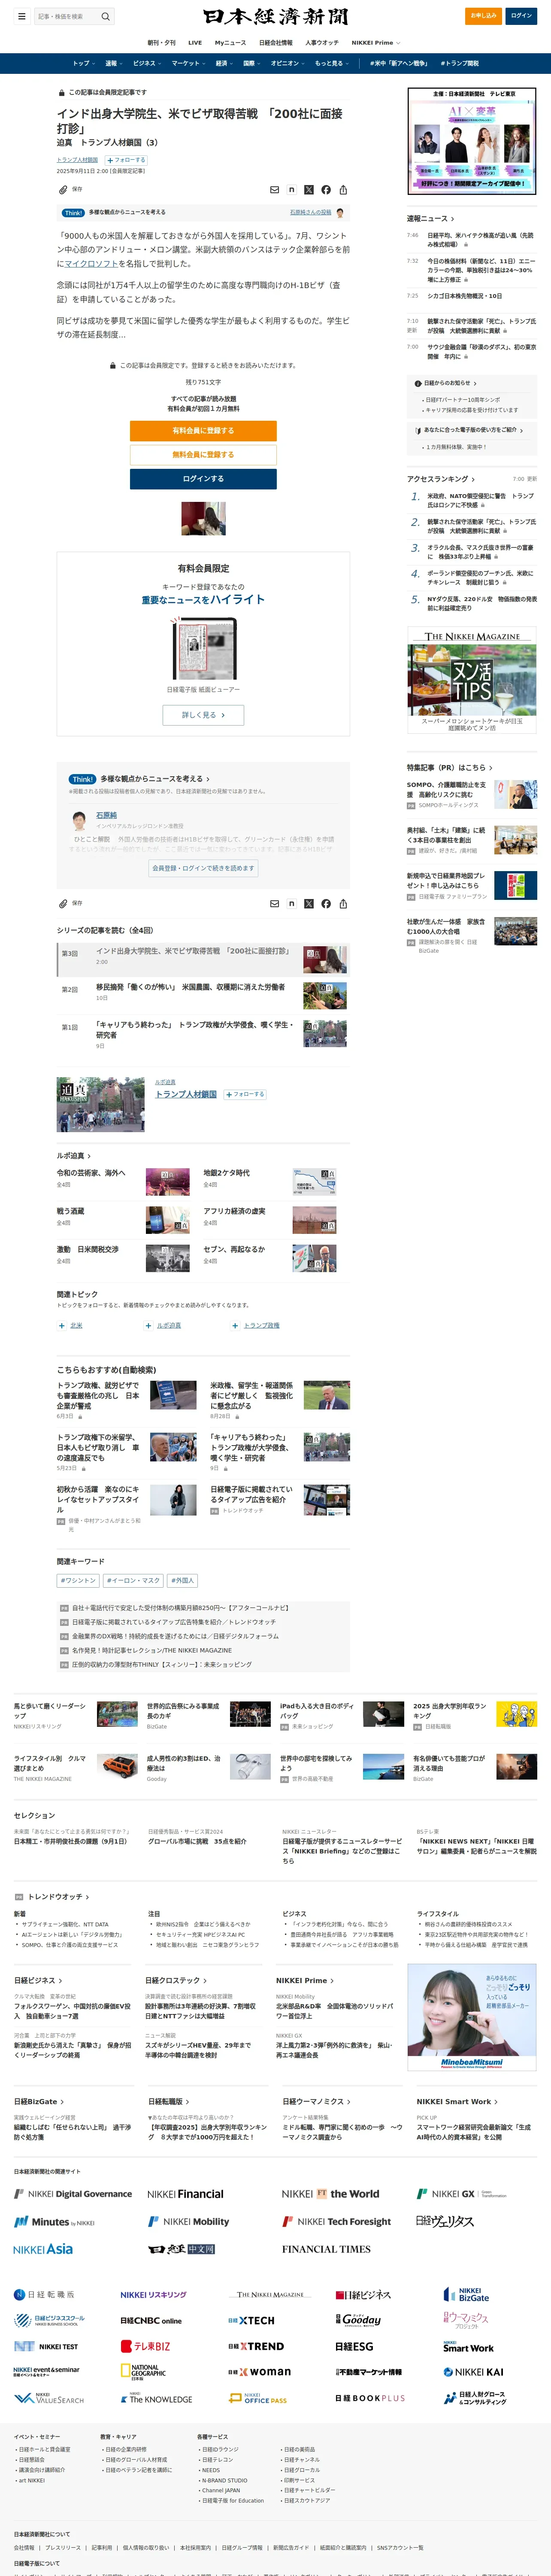Screen dimensions: 551x2576
Task: Open the #トランプ関税 topic link
Action: pos(460,63)
